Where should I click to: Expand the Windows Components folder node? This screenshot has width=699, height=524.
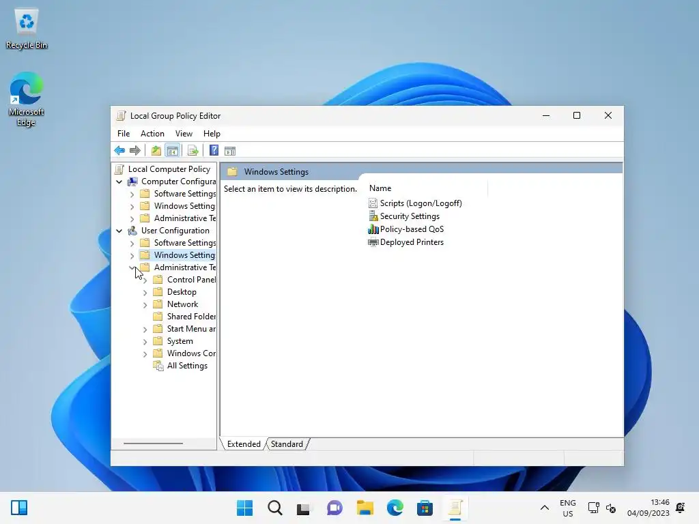pyautogui.click(x=145, y=354)
